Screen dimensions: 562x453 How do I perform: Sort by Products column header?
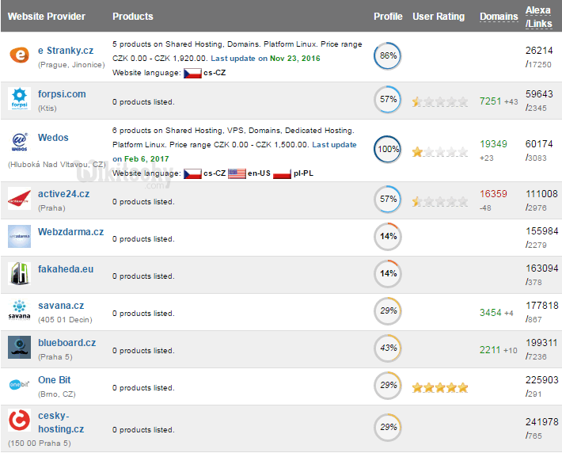pos(133,17)
